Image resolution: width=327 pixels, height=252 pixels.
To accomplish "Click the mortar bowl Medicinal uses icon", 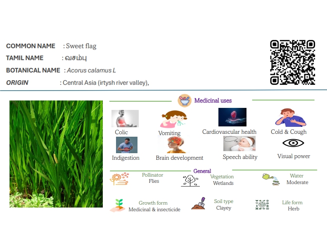I will click(184, 100).
